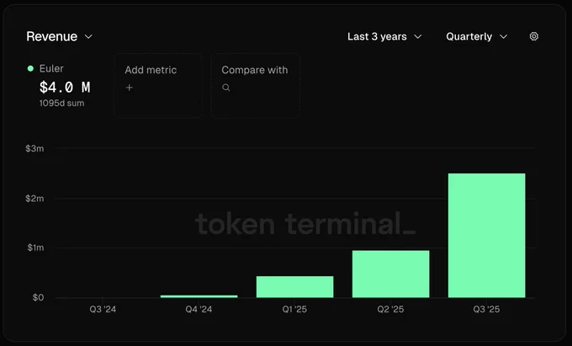Click the Q1 '25 revenue bar

[x=294, y=286]
